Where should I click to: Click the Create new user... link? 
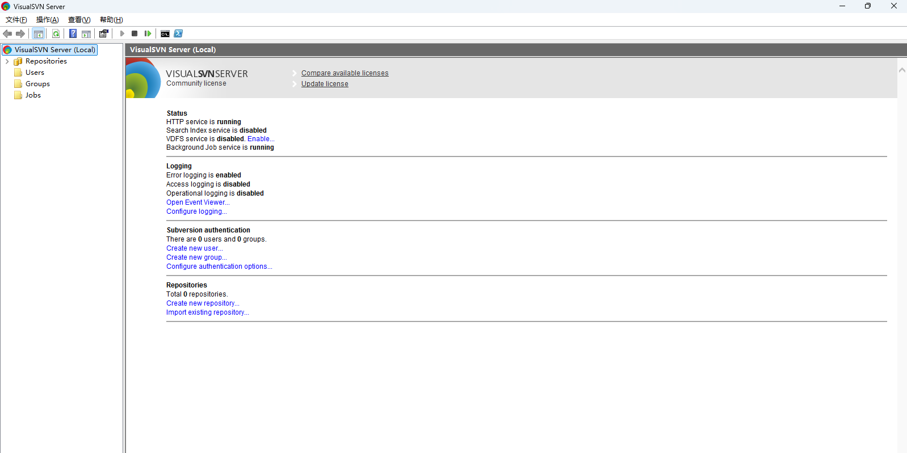[x=195, y=248]
